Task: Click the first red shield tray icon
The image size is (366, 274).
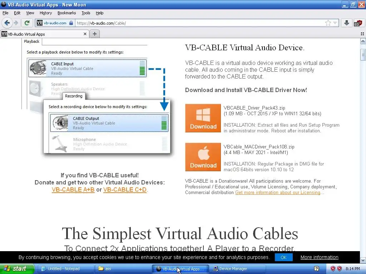Action: pyautogui.click(x=333, y=269)
